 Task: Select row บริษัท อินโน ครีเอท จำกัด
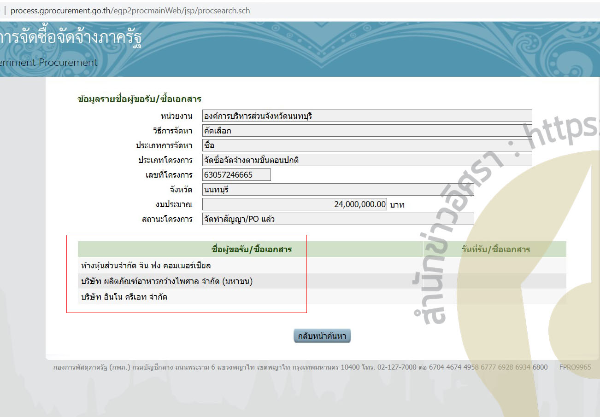pos(124,297)
